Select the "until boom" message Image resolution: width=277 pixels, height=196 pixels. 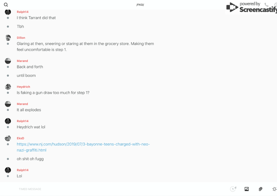tap(26, 76)
